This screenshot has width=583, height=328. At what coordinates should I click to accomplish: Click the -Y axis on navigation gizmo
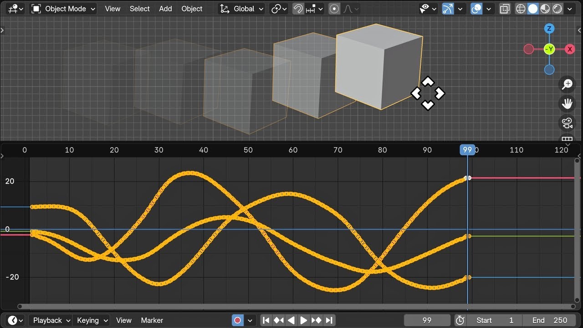tap(549, 49)
